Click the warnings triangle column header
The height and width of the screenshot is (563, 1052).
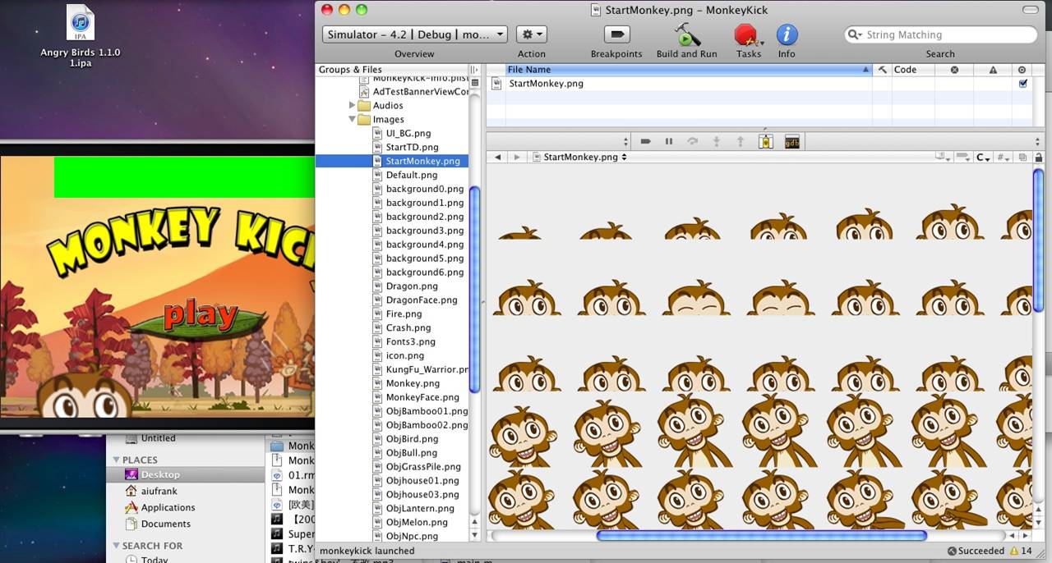[x=993, y=70]
